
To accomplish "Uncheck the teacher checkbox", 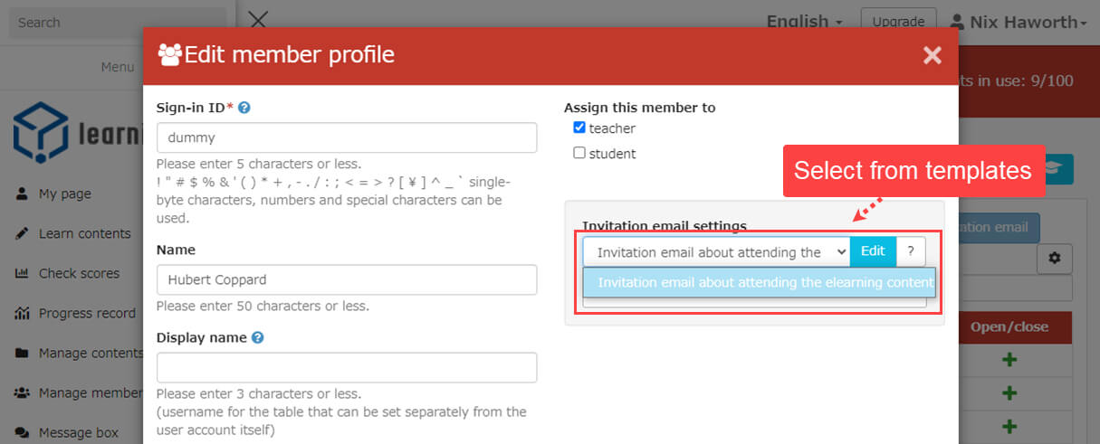I will 579,128.
